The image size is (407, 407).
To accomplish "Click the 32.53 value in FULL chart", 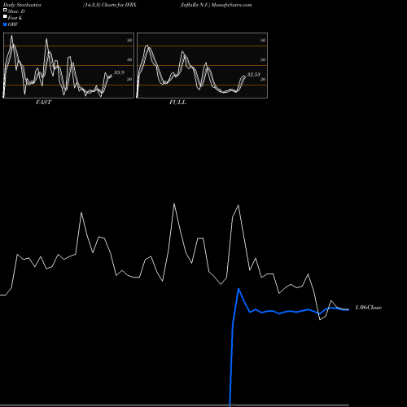I will tap(253, 74).
